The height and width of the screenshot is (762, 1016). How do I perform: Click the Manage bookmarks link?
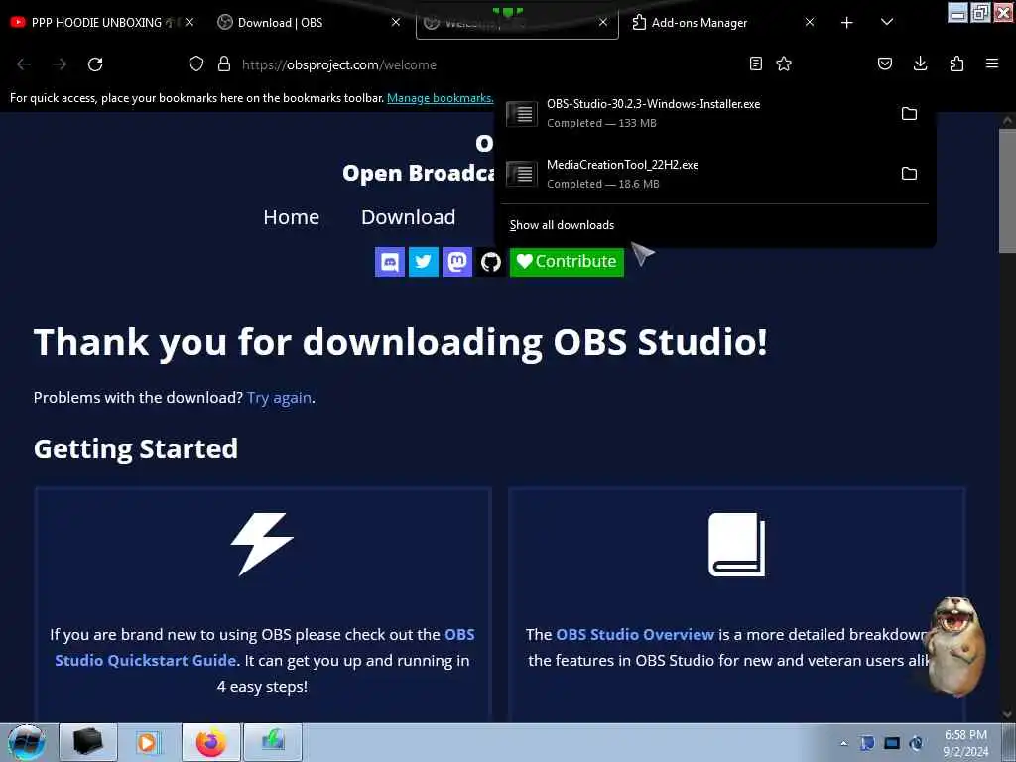pyautogui.click(x=440, y=98)
